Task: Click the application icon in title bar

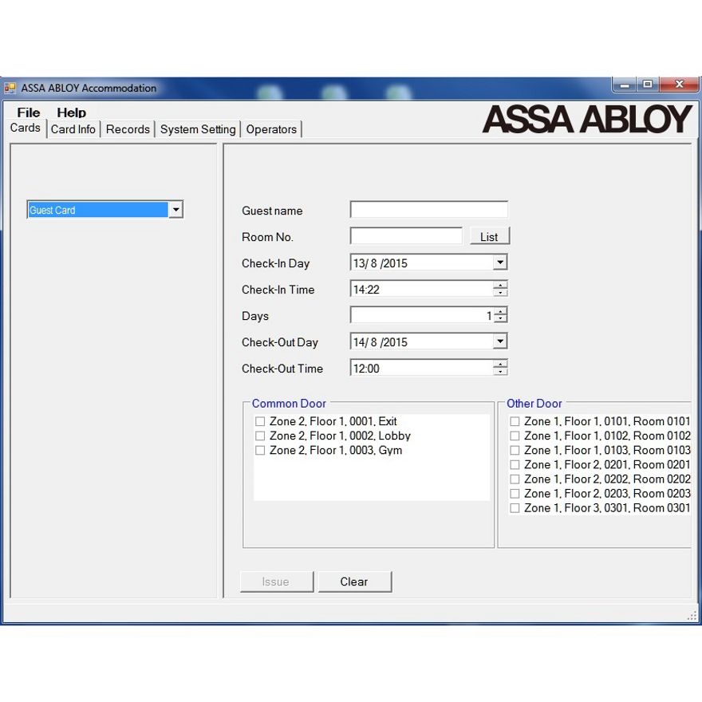Action: [x=10, y=88]
